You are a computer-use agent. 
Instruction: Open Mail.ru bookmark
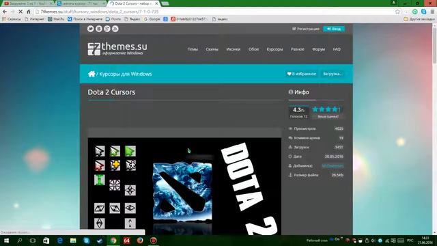point(56,19)
